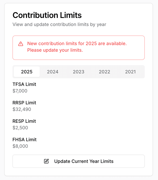The width and height of the screenshot is (158, 180).
Task: View the 2022 contribution limits tab
Action: point(105,72)
